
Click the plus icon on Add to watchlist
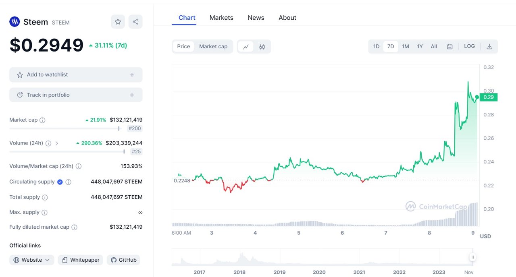[x=132, y=75]
